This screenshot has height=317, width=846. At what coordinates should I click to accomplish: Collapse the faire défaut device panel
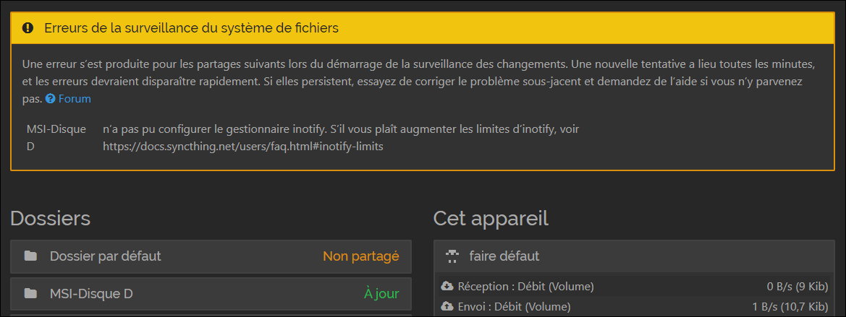click(x=634, y=257)
